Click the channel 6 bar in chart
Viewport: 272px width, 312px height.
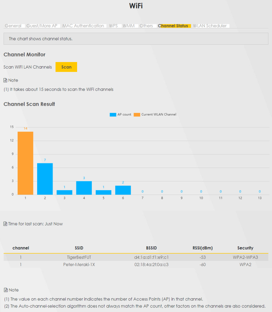pos(123,190)
